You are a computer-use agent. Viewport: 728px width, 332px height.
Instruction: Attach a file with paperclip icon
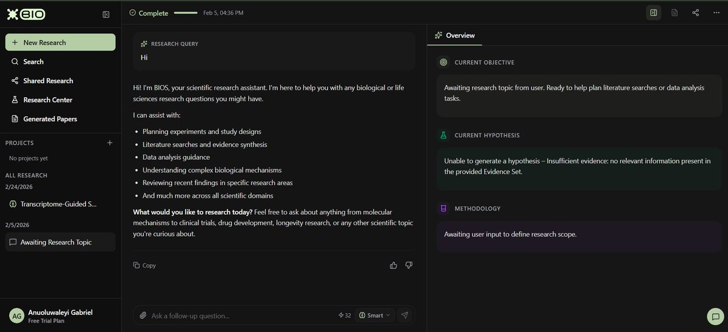[143, 316]
